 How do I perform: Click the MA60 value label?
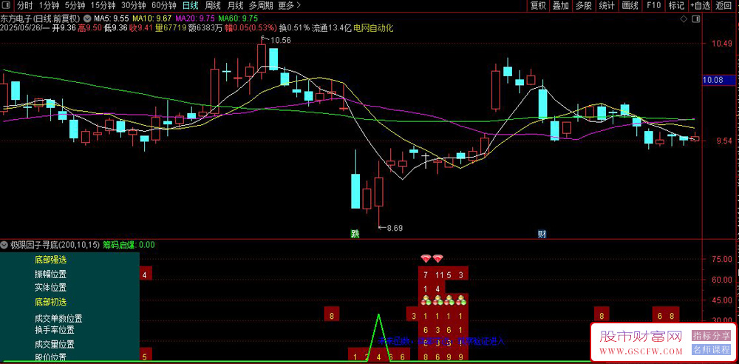(238, 18)
